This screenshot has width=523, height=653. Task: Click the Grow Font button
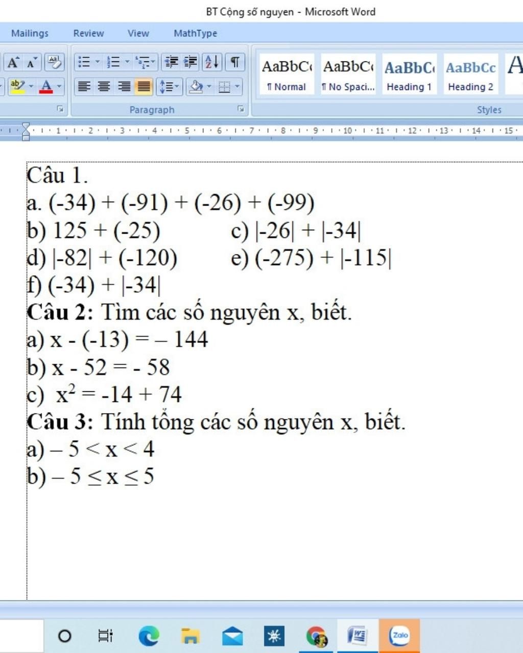pos(13,62)
